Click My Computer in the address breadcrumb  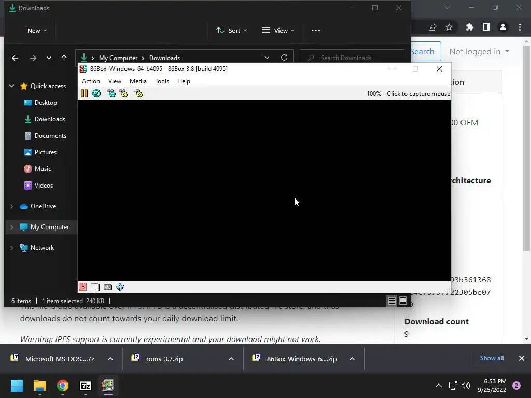tap(118, 58)
